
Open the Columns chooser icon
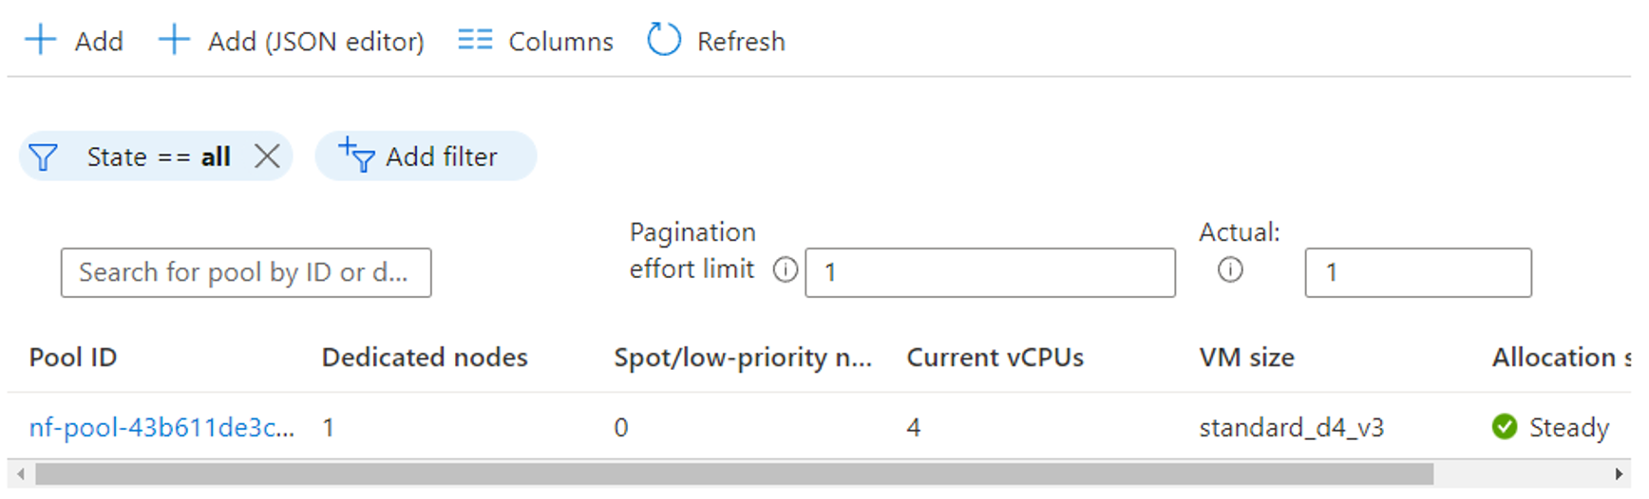[475, 41]
